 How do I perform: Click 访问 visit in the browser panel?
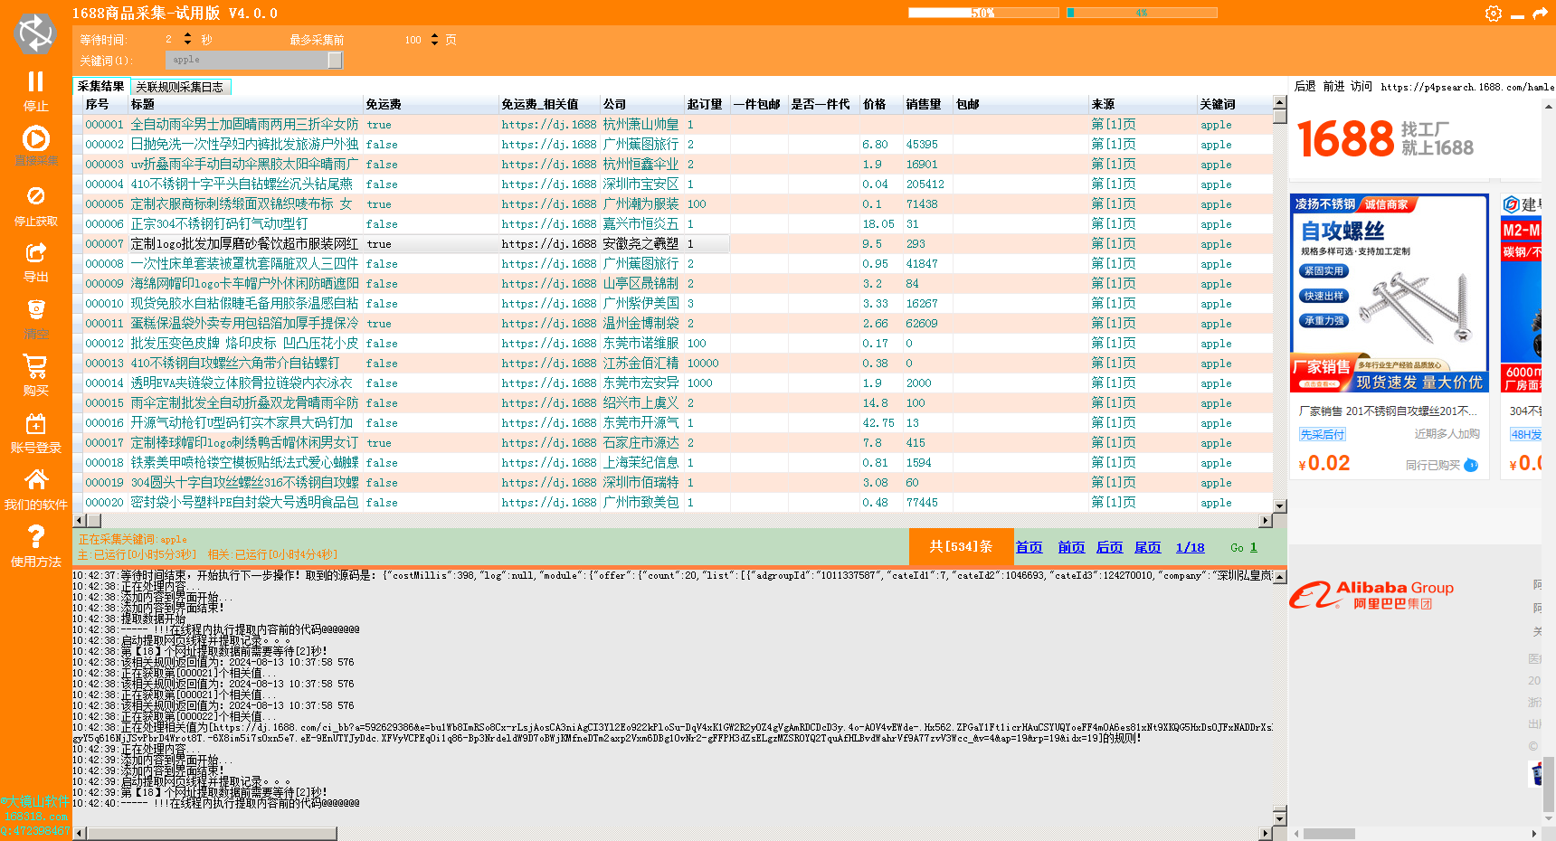click(x=1361, y=87)
